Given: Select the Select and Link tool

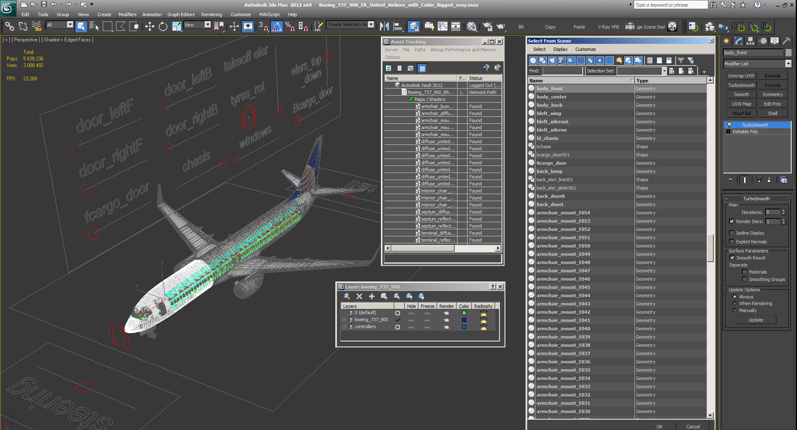Looking at the screenshot, I should click(9, 26).
